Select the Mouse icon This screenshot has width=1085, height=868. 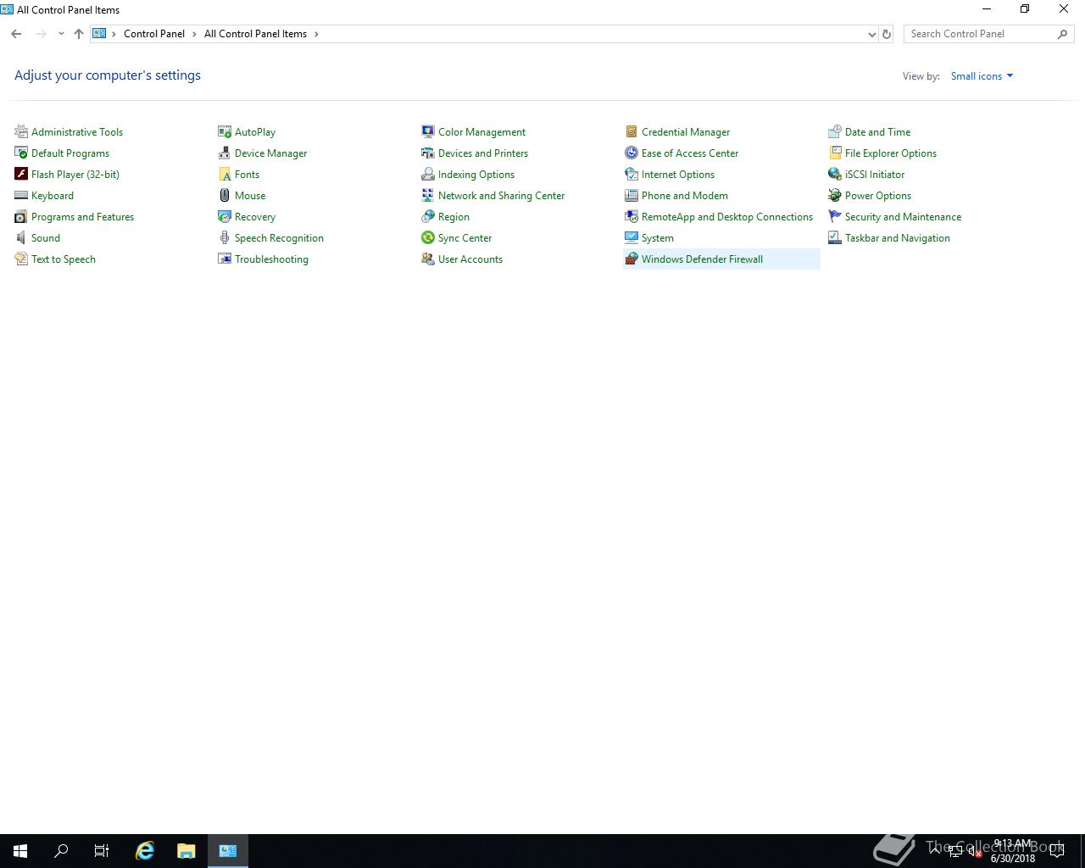coord(225,195)
